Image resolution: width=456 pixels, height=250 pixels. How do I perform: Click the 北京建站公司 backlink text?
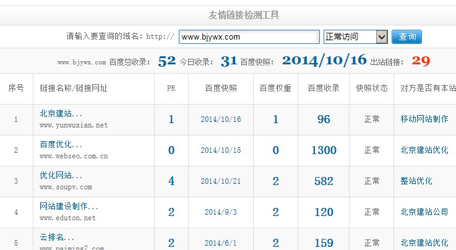click(424, 212)
